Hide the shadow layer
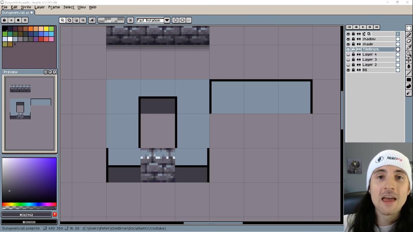Image resolution: width=413 pixels, height=232 pixels. click(x=348, y=39)
